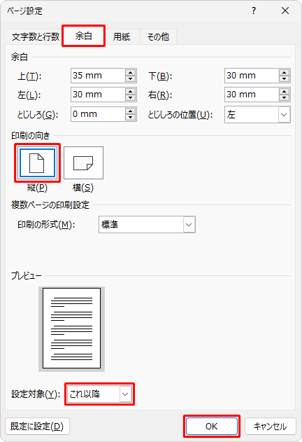Decrease the 右 right margin value
Screen dimensions: 302x442
(x=284, y=97)
